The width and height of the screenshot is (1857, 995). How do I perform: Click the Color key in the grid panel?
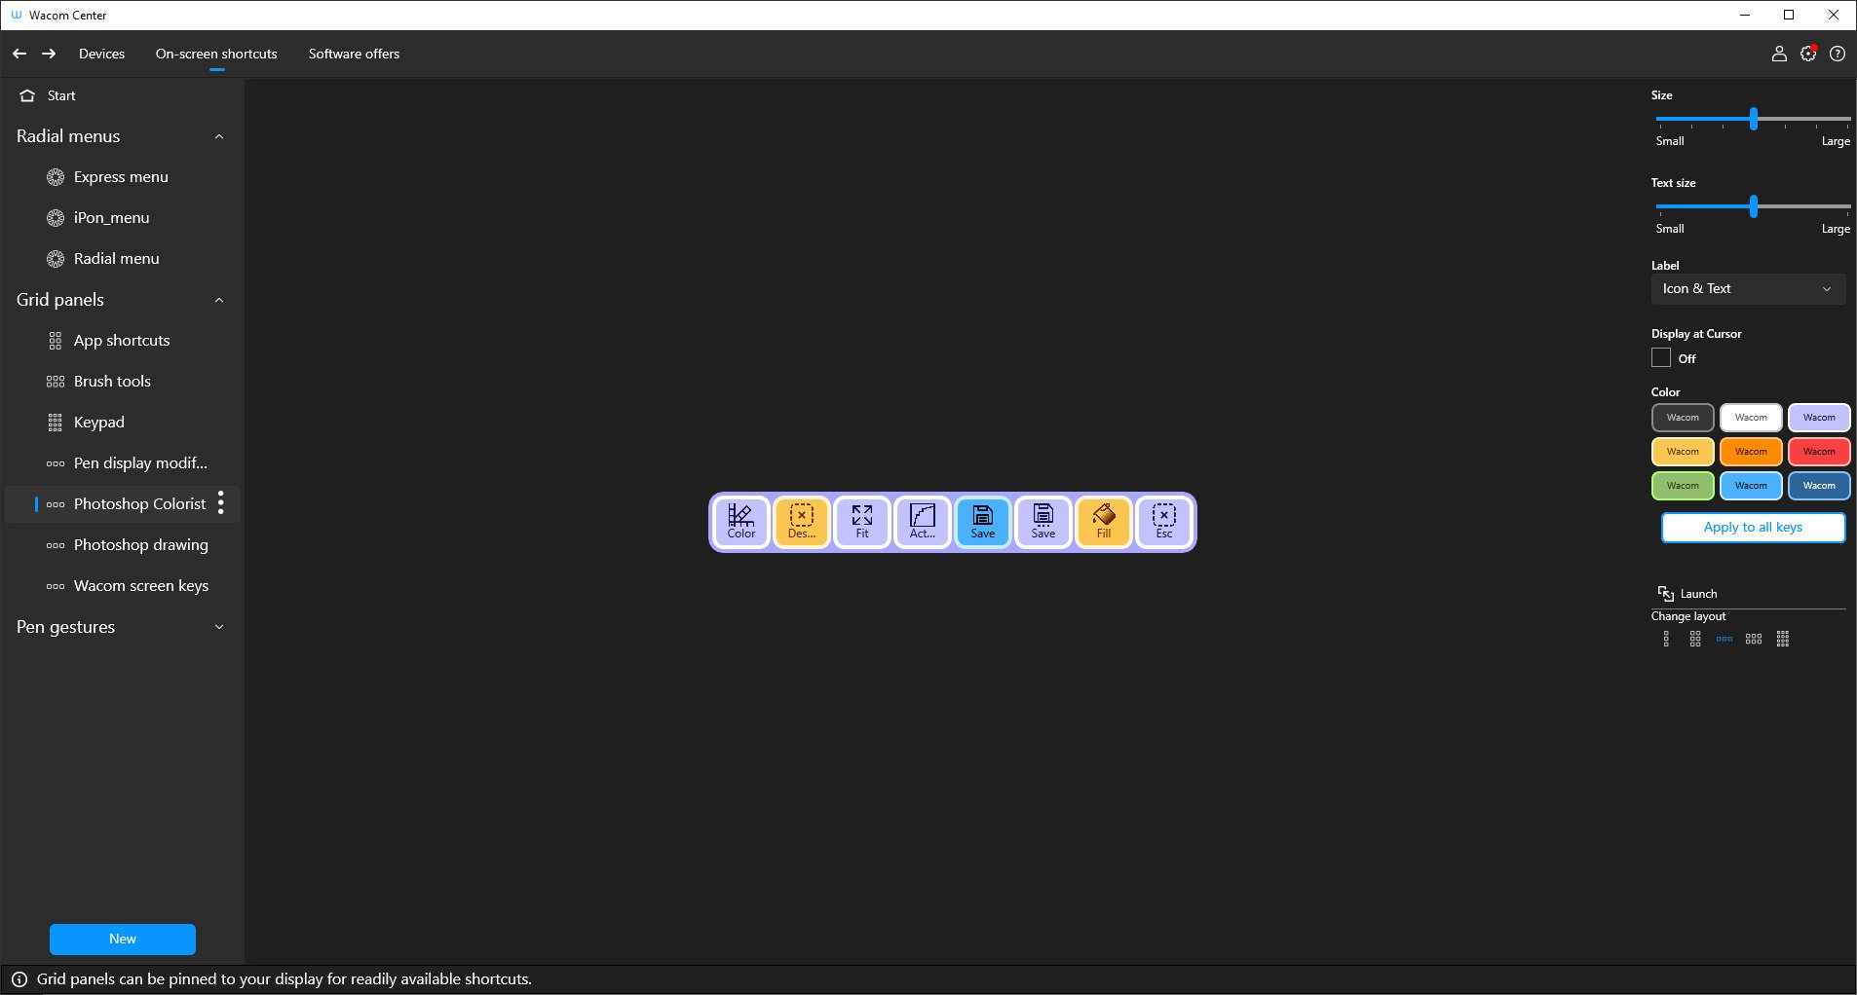[741, 522]
